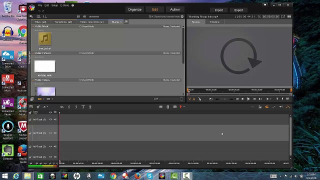320x180 pixels.
Task: Collapse the Public Music section
Action: (x=33, y=26)
